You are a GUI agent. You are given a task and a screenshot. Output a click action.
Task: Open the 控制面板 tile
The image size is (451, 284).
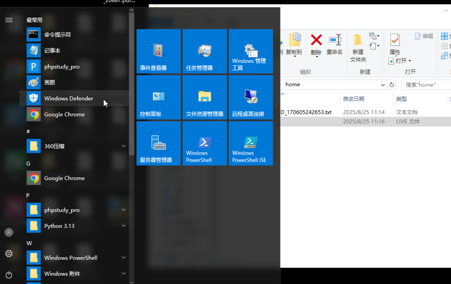(x=158, y=97)
